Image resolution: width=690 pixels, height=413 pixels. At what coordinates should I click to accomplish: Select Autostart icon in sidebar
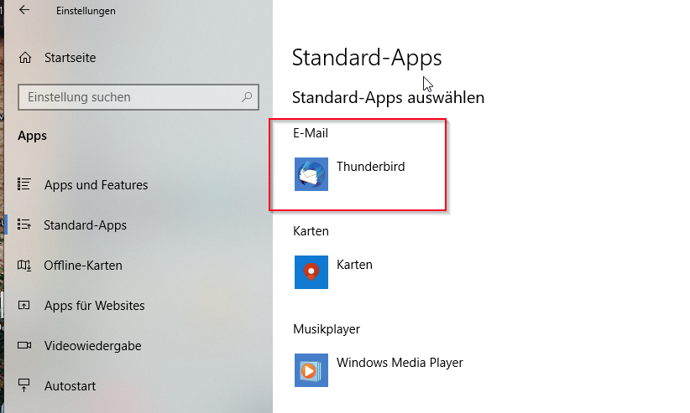[24, 385]
